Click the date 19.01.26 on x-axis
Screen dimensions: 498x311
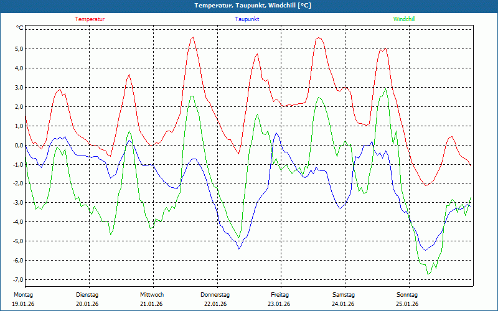(x=23, y=304)
